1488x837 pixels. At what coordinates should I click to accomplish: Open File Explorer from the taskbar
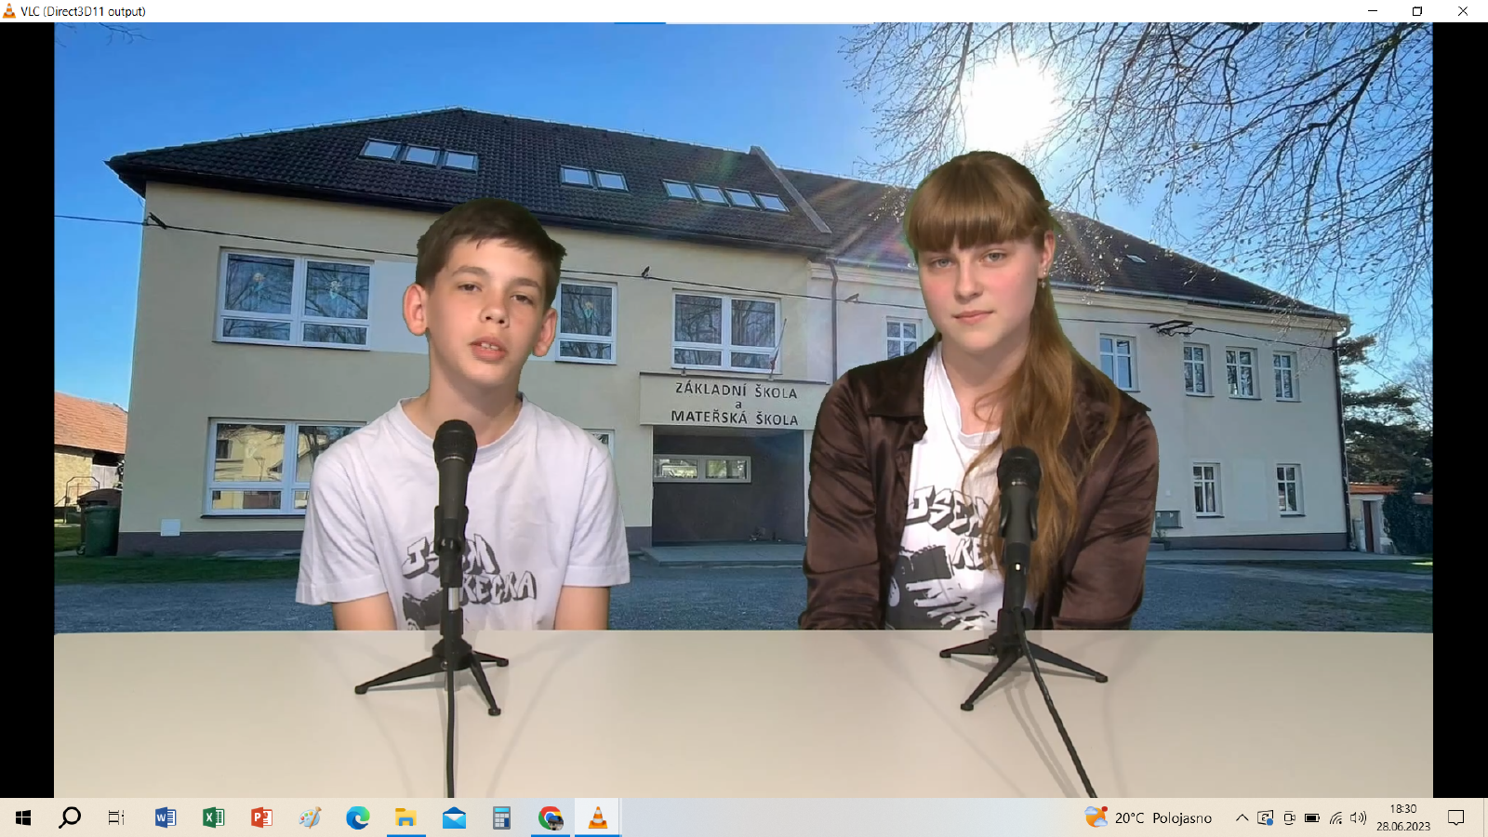click(x=405, y=817)
